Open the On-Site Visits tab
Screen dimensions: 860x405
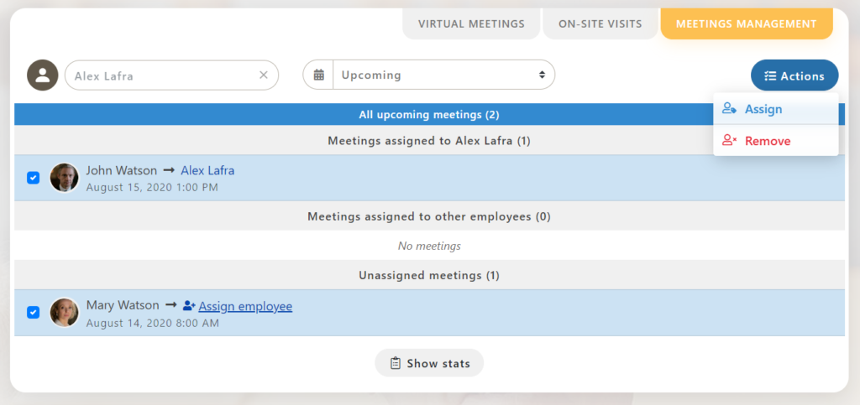600,24
